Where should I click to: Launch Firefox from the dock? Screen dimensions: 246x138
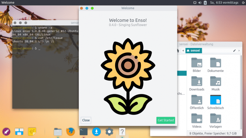coord(71,132)
